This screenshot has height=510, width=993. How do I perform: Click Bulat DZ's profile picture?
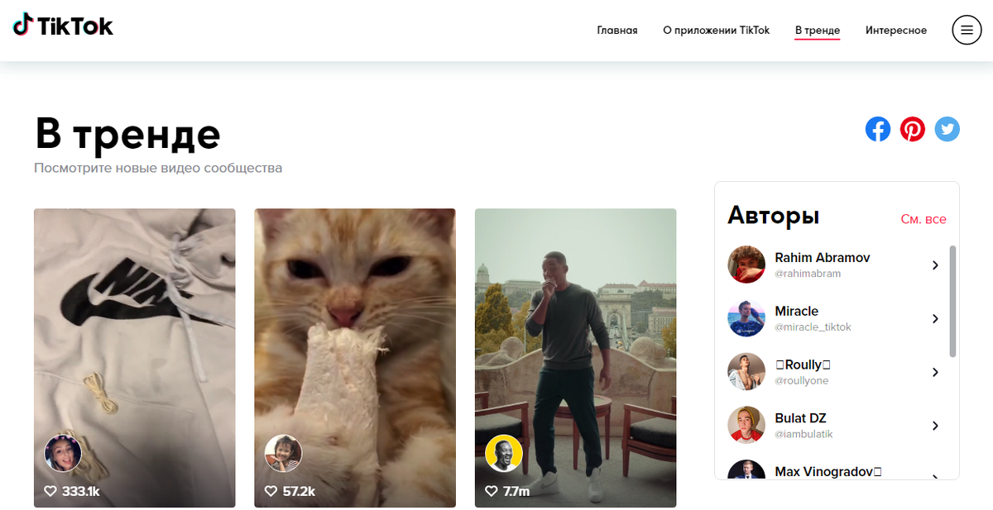pyautogui.click(x=746, y=426)
